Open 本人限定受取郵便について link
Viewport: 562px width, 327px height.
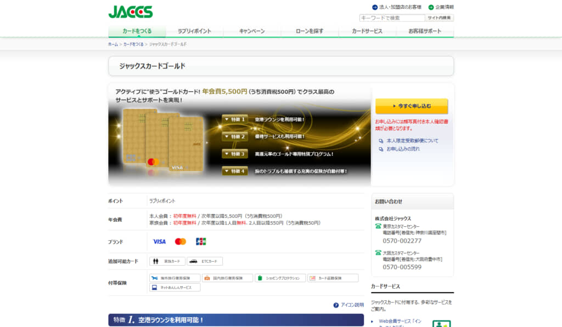pos(412,141)
